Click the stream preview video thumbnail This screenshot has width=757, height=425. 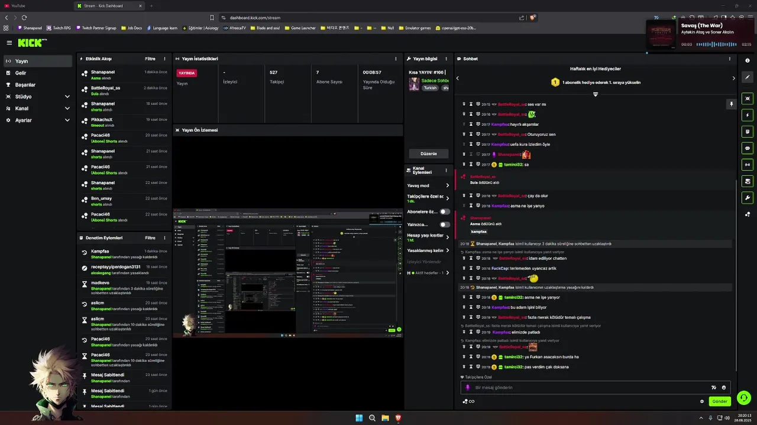click(x=288, y=274)
